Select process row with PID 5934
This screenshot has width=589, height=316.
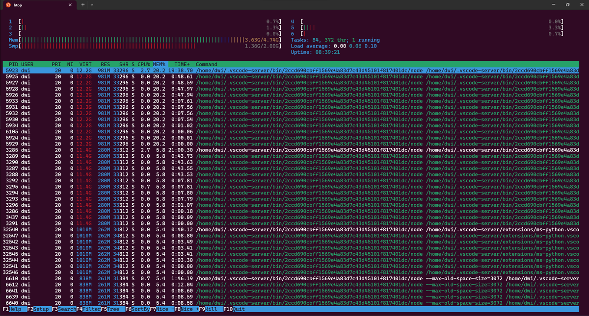(x=291, y=125)
